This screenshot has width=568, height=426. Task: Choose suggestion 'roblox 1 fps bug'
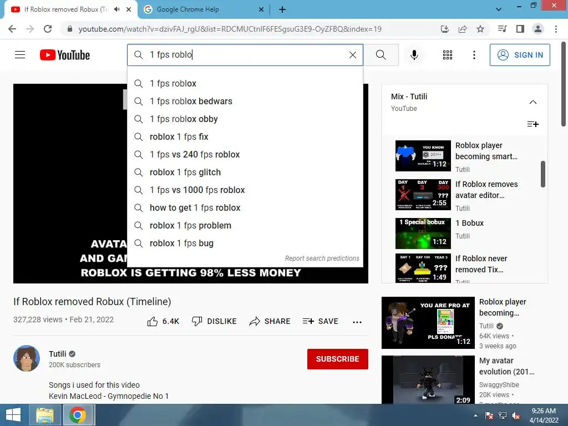[x=245, y=244]
